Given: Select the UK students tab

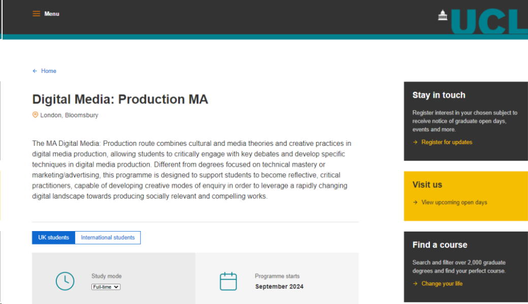Looking at the screenshot, I should point(53,238).
